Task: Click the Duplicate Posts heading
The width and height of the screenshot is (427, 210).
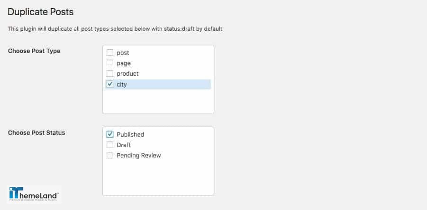Action: (x=41, y=12)
